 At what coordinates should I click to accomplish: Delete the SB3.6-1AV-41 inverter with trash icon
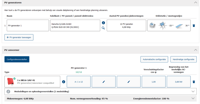click(194, 82)
